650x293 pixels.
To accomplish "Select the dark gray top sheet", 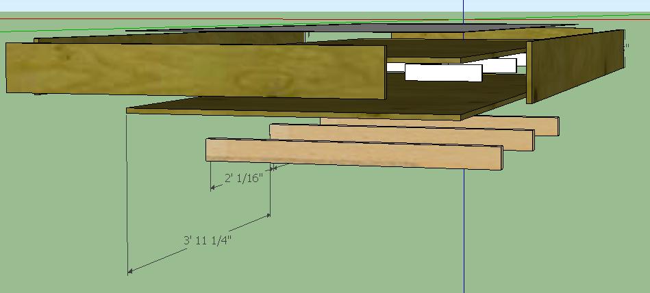I will [x=352, y=27].
